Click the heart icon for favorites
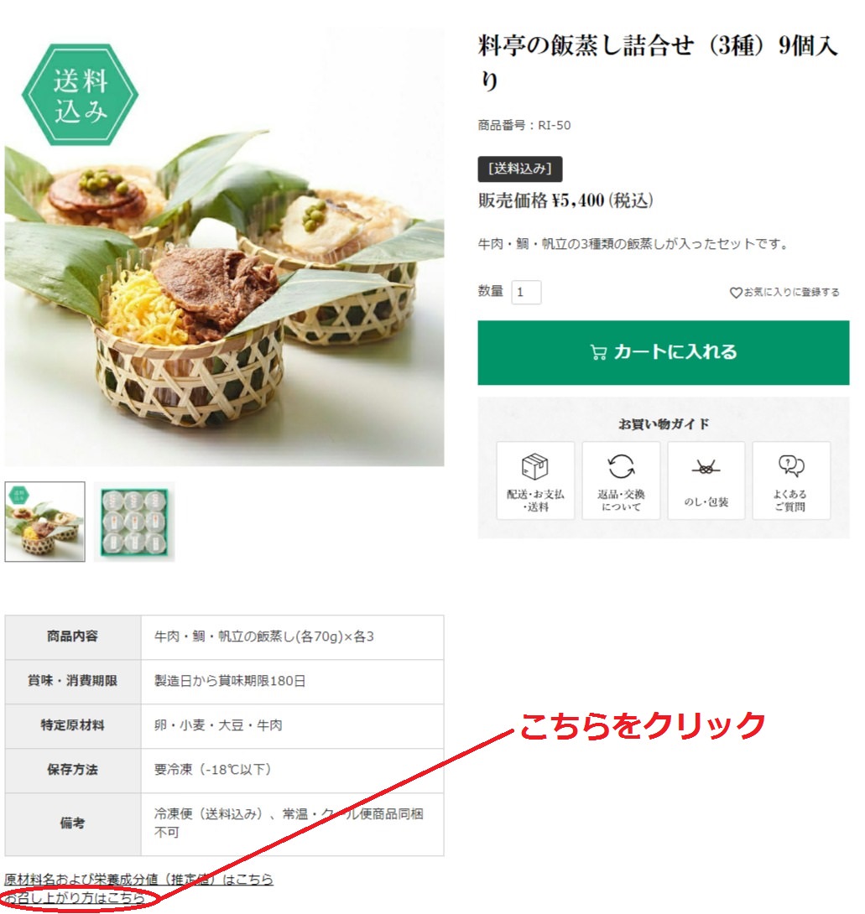This screenshot has width=865, height=914. click(736, 292)
